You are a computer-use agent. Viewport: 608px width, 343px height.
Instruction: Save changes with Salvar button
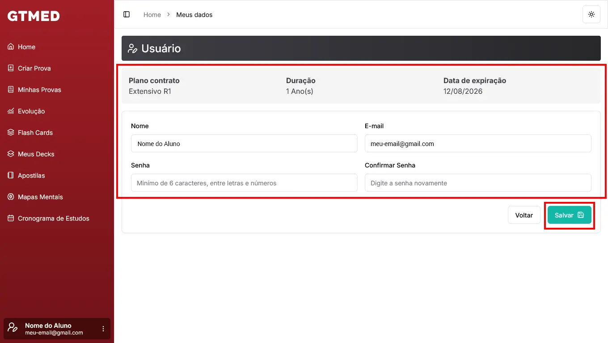(x=569, y=215)
